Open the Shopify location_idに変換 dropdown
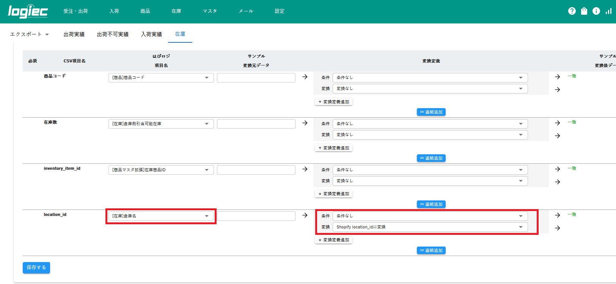The height and width of the screenshot is (284, 616). click(x=430, y=227)
